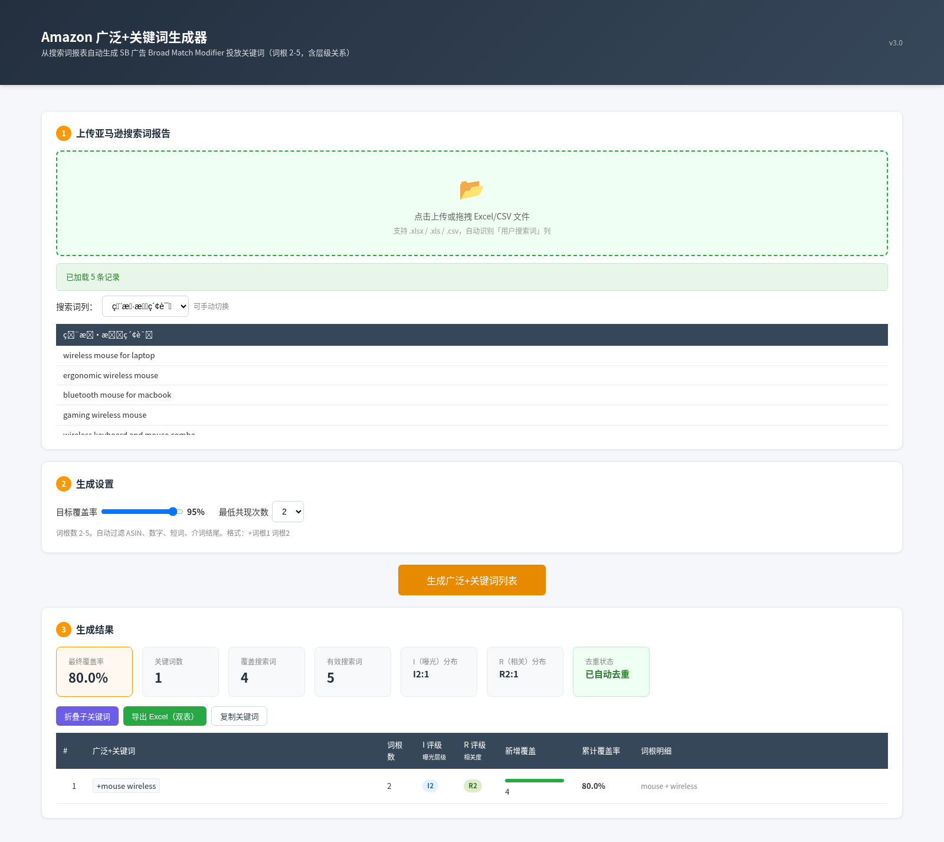Viewport: 944px width, 842px height.
Task: Select the row 'wireless mouse for laptop'
Action: pos(472,355)
